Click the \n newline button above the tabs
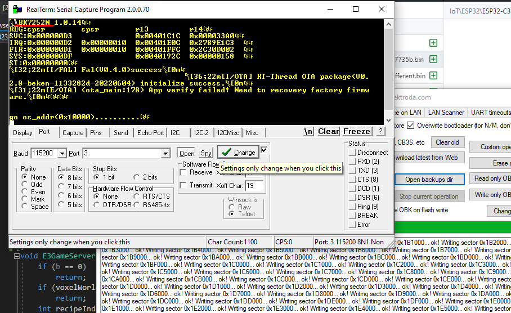Image resolution: width=511 pixels, height=313 pixels. click(308, 131)
